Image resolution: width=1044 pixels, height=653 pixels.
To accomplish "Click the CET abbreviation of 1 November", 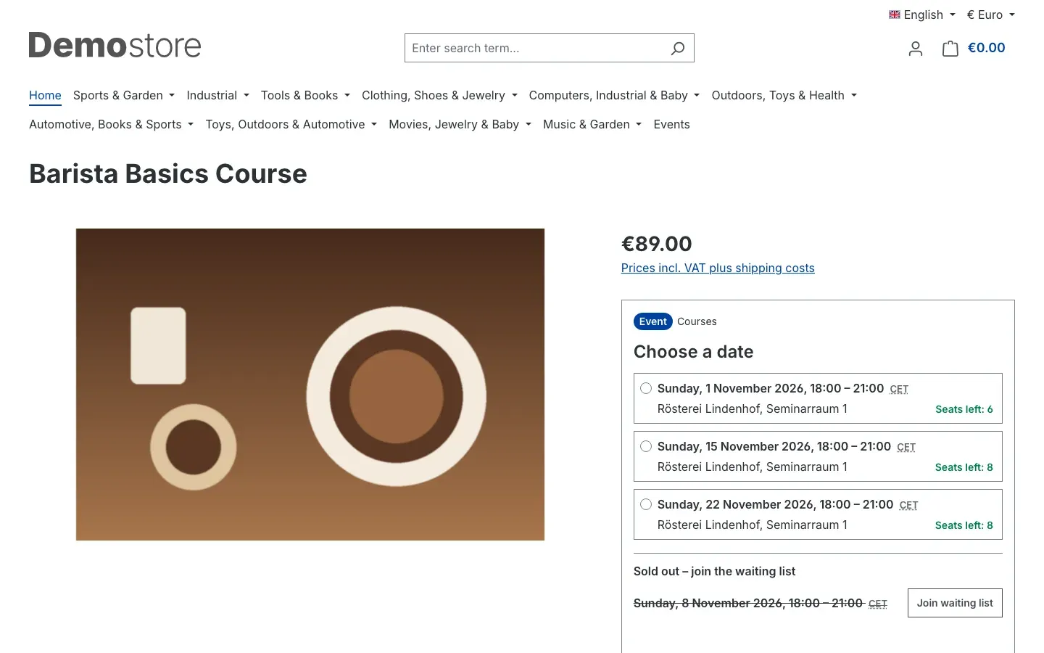I will pyautogui.click(x=899, y=389).
